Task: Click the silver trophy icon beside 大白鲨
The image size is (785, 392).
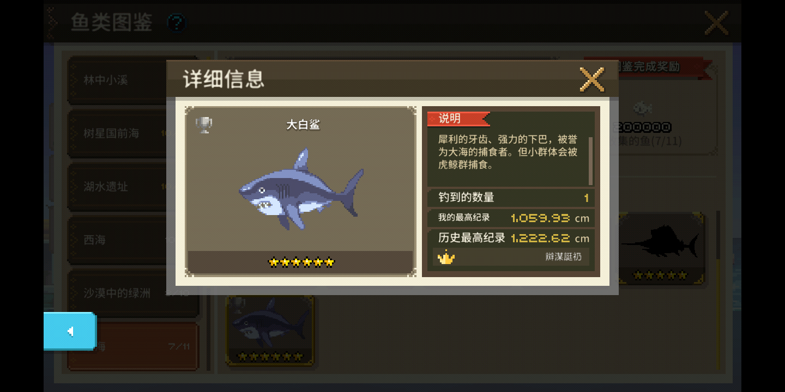Action: coord(204,125)
